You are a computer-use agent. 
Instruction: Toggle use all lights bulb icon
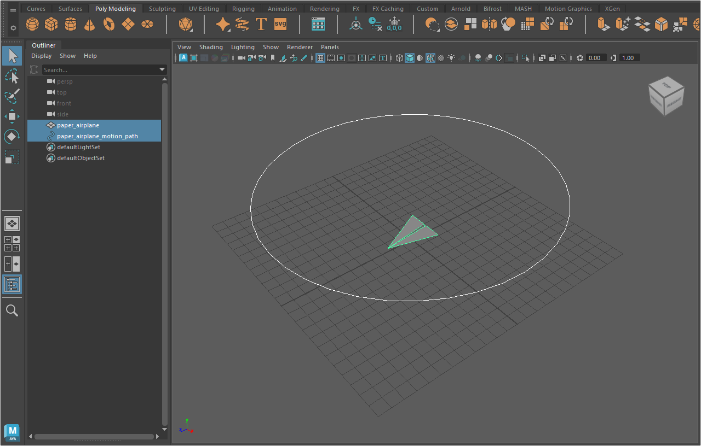click(451, 58)
